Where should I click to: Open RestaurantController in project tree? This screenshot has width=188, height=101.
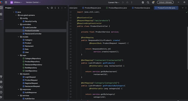coord(33,34)
